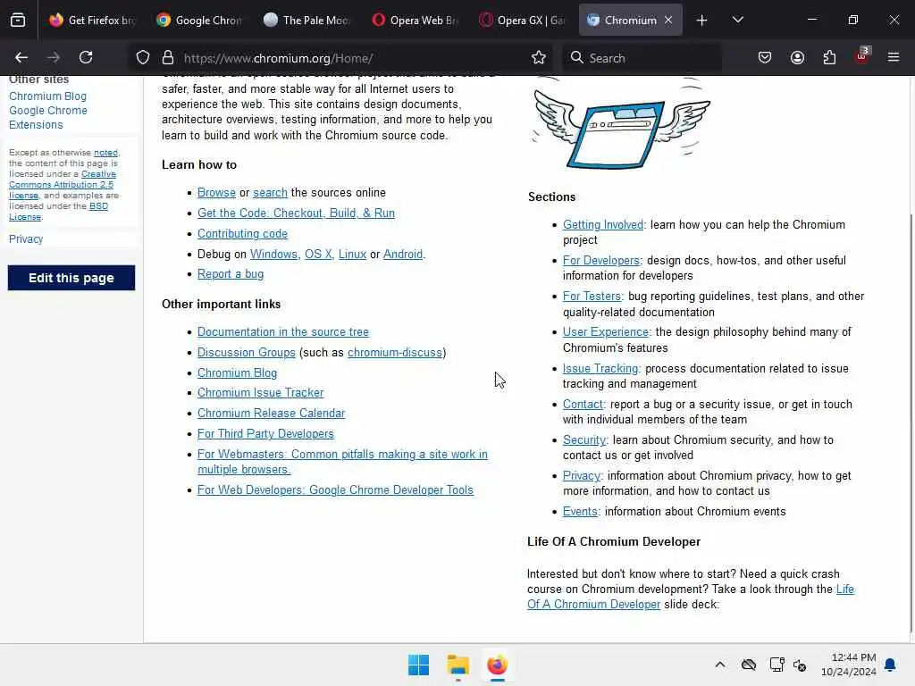Go back one page
The width and height of the screenshot is (915, 686).
[x=21, y=58]
